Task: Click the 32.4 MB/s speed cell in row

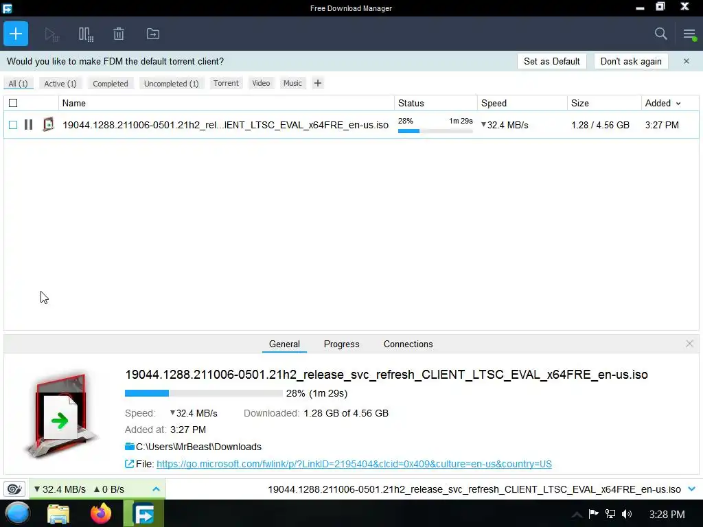Action: point(505,125)
